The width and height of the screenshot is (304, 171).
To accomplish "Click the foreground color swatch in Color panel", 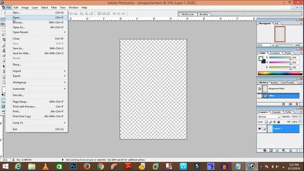I will coord(261,58).
